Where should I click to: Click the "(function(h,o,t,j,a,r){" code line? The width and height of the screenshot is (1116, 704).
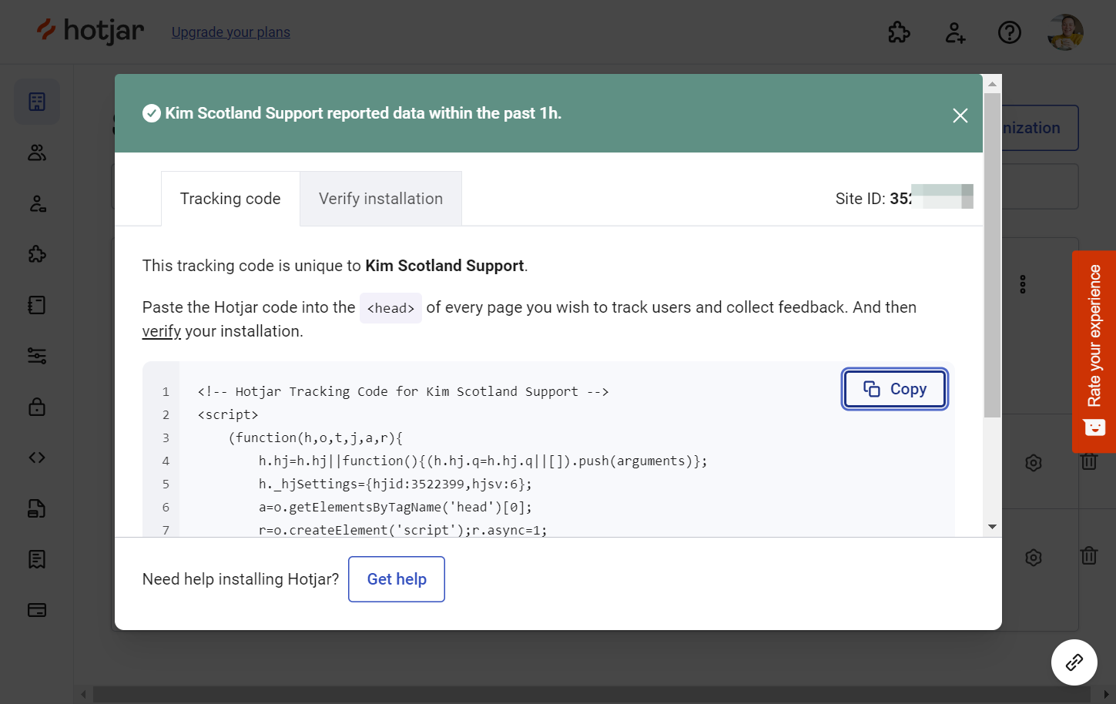(x=316, y=437)
